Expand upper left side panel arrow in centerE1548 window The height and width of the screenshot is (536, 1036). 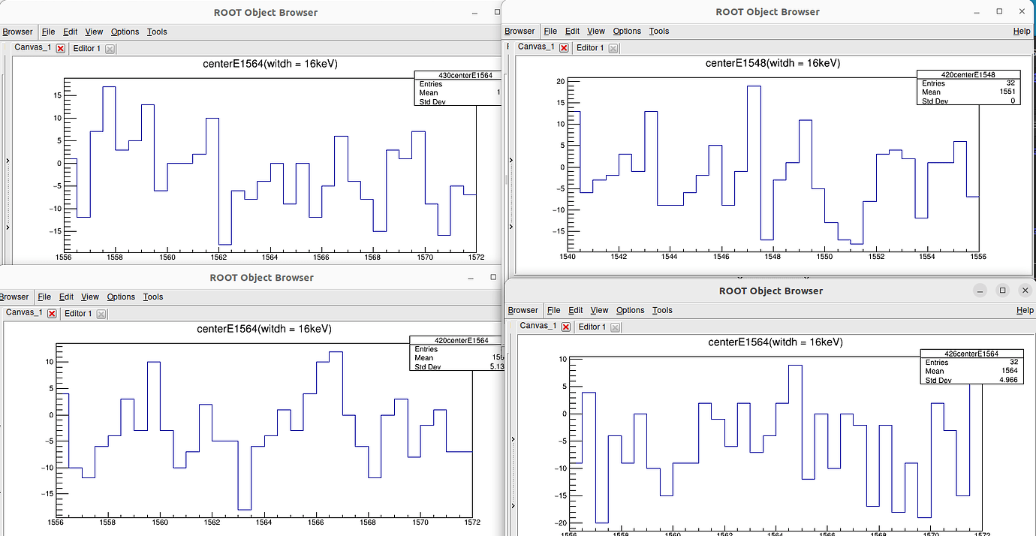[x=510, y=160]
